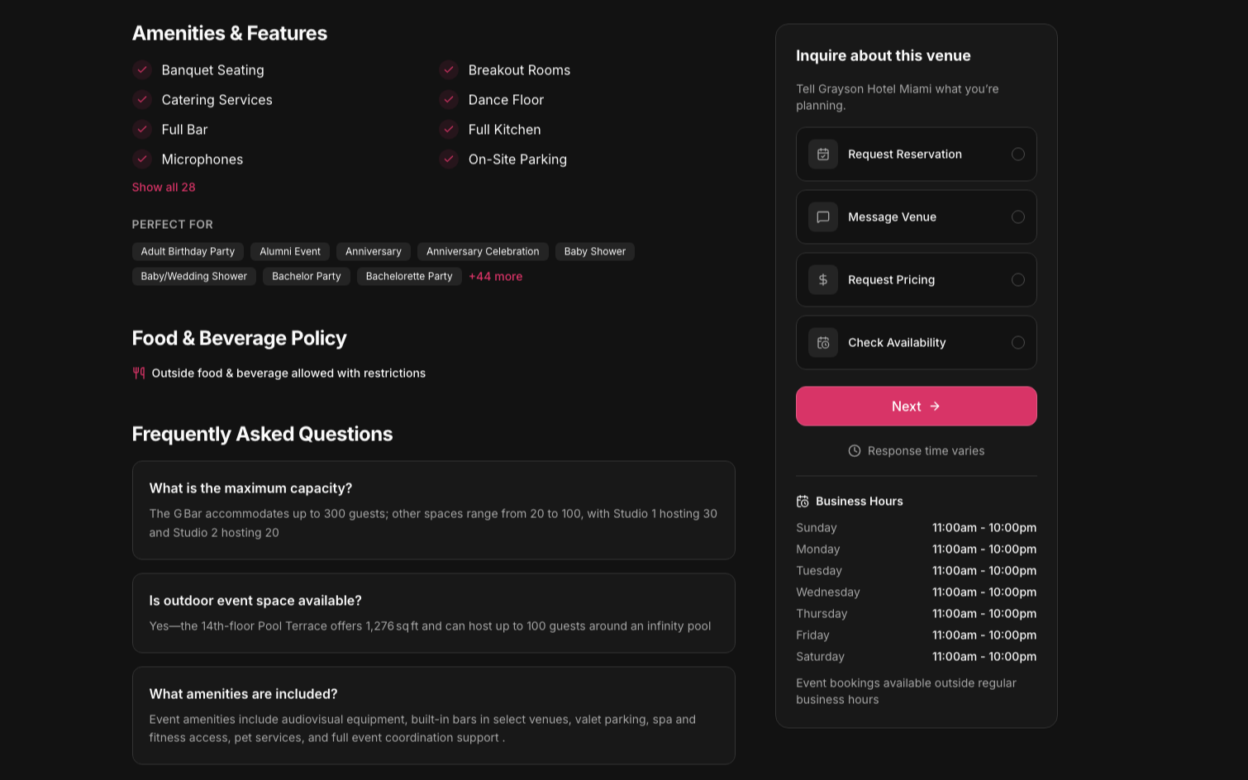This screenshot has height=780, width=1248.
Task: Select the Baby Shower tag
Action: pos(595,252)
